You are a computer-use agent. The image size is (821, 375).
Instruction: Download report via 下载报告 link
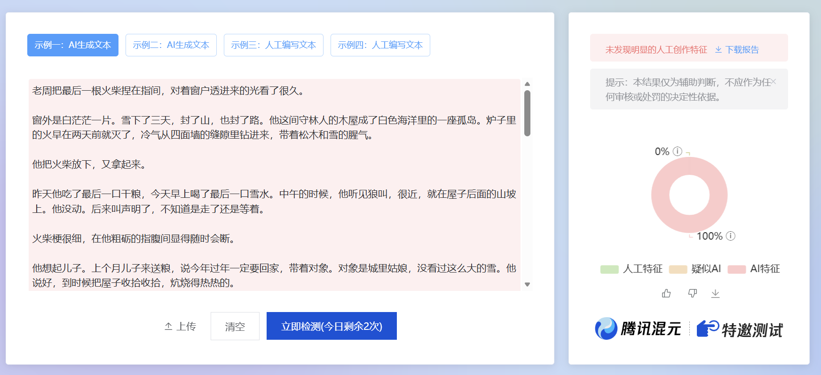pyautogui.click(x=737, y=50)
